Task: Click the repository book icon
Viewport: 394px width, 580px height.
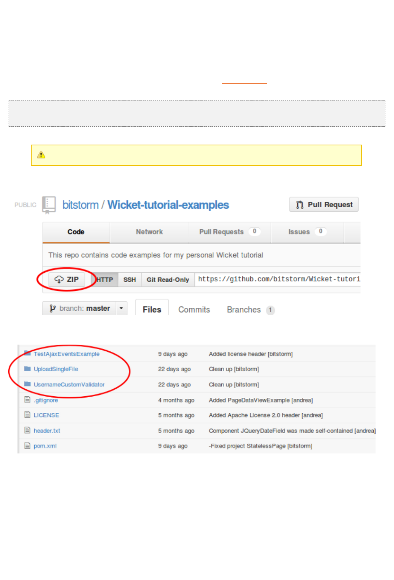Action: pos(49,205)
